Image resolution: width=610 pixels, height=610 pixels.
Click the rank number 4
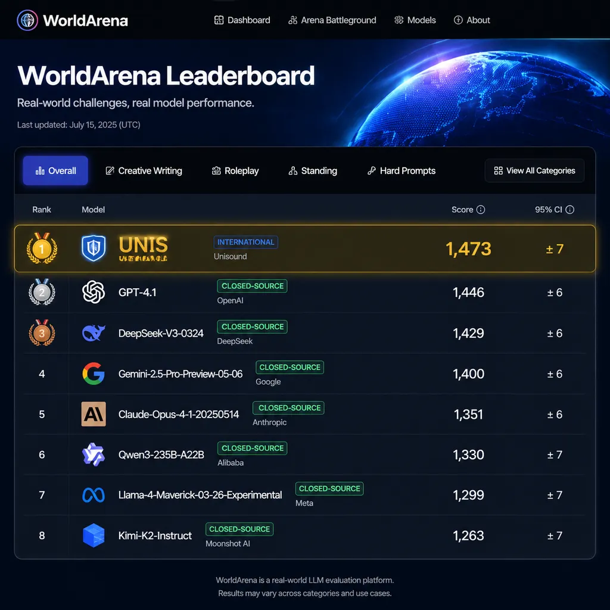click(42, 374)
